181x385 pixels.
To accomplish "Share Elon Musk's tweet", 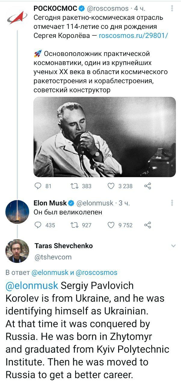I will tap(147, 225).
